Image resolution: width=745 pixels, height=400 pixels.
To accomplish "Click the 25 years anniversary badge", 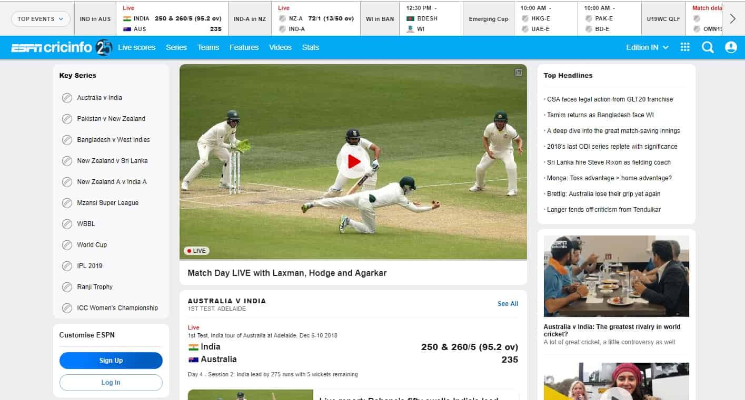I will click(104, 48).
